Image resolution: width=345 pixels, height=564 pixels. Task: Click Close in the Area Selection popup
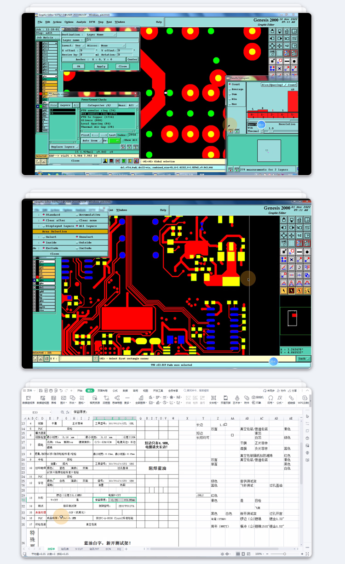click(x=55, y=254)
